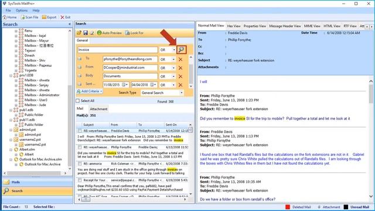Open the Search Type General Search dropdown
375x211 pixels.
click(x=182, y=93)
